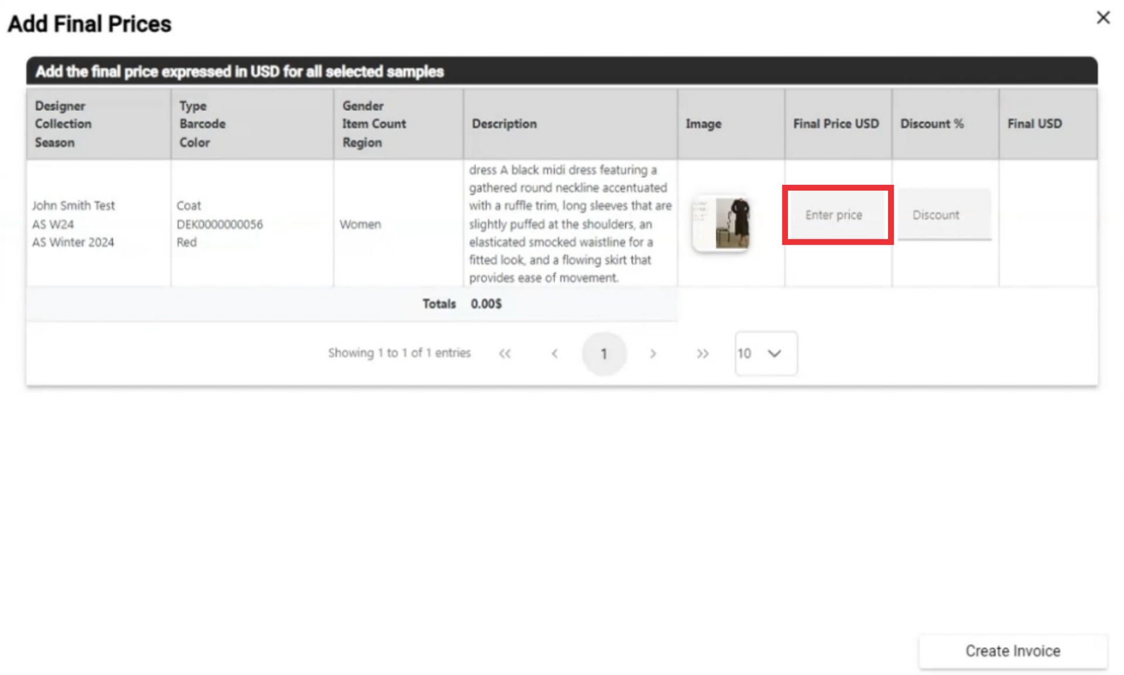Viewport: 1124px width, 675px height.
Task: Click the Create Invoice button
Action: coord(1013,651)
